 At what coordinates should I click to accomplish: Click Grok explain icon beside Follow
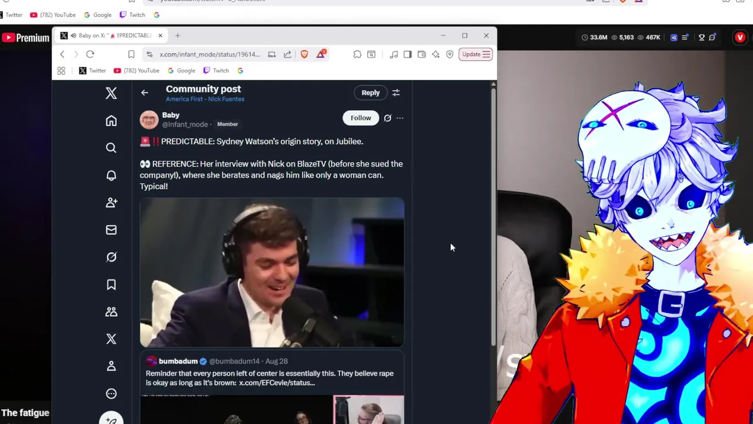[388, 118]
